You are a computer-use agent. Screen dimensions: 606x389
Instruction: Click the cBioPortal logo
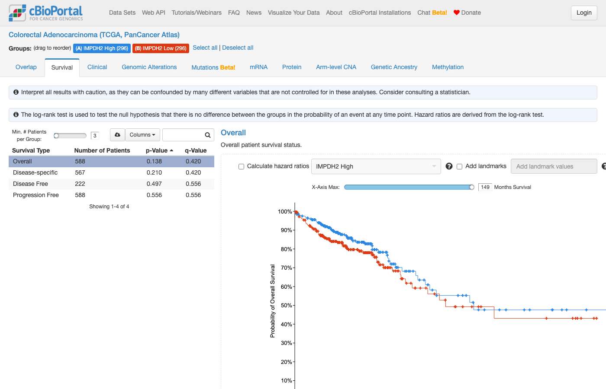coord(46,13)
